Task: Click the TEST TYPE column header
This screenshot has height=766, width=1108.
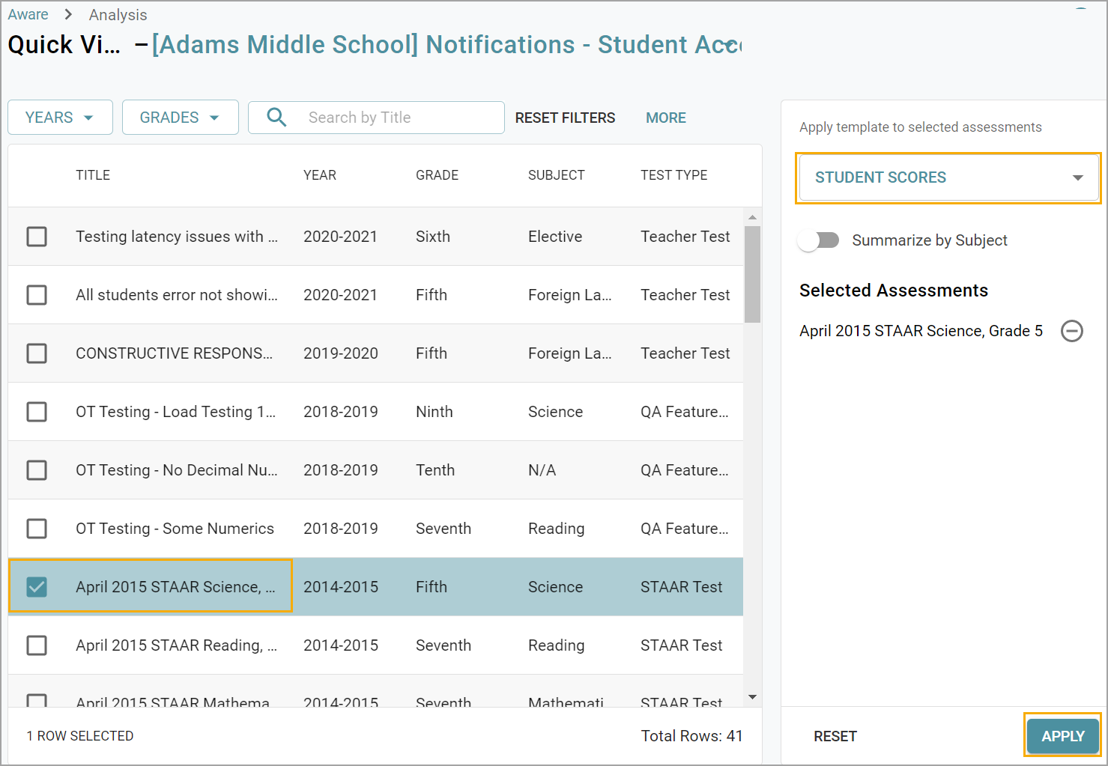Action: pos(673,175)
